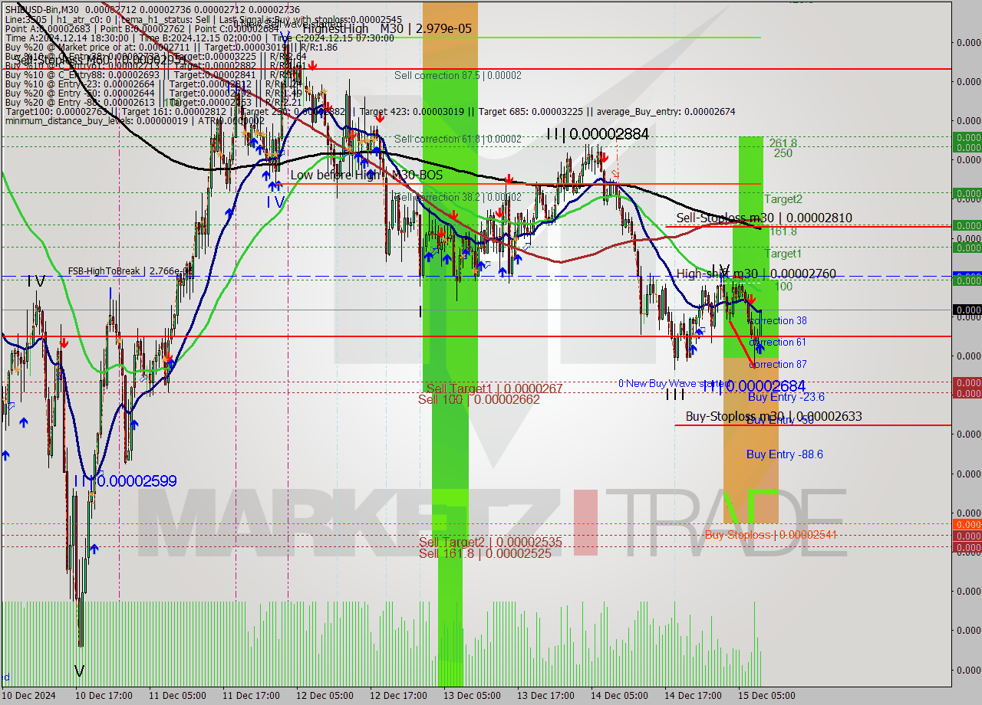The width and height of the screenshot is (982, 705).
Task: Click the '13 Dec 17:00' time axis label
Action: (x=546, y=696)
